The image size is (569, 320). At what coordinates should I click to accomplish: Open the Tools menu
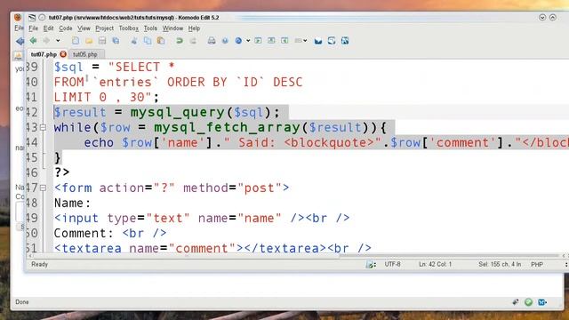[150, 28]
